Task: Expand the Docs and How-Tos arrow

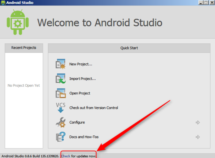Action: pyautogui.click(x=198, y=137)
